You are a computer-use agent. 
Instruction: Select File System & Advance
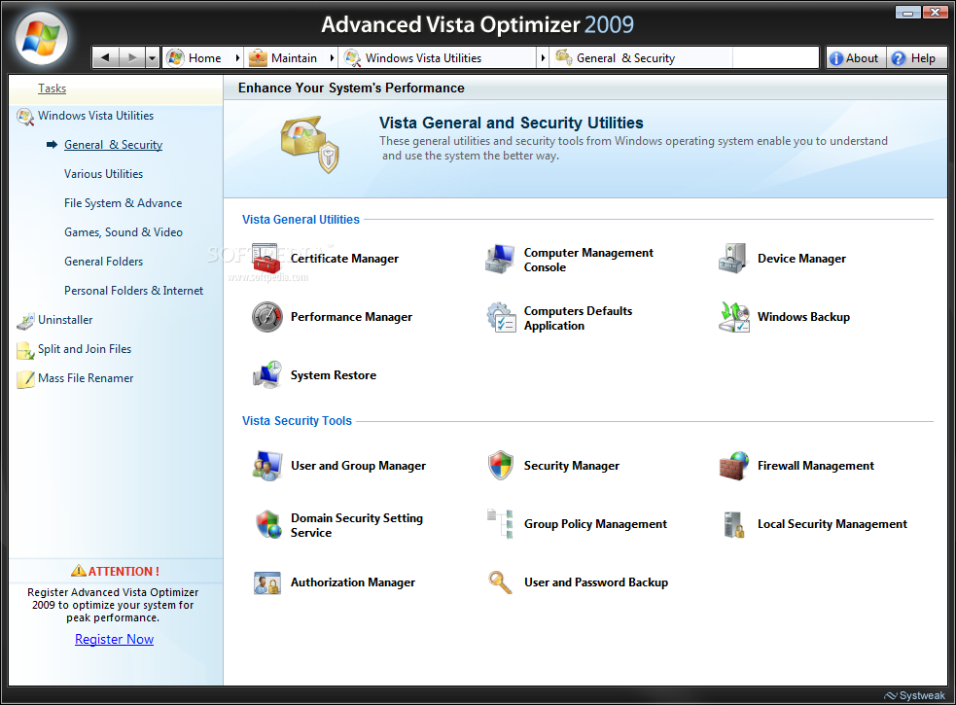[124, 203]
